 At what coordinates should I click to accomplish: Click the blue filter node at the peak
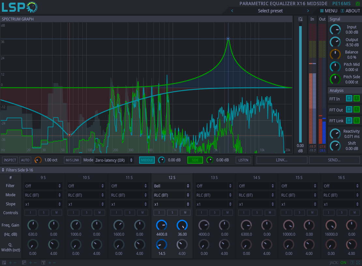[228, 39]
